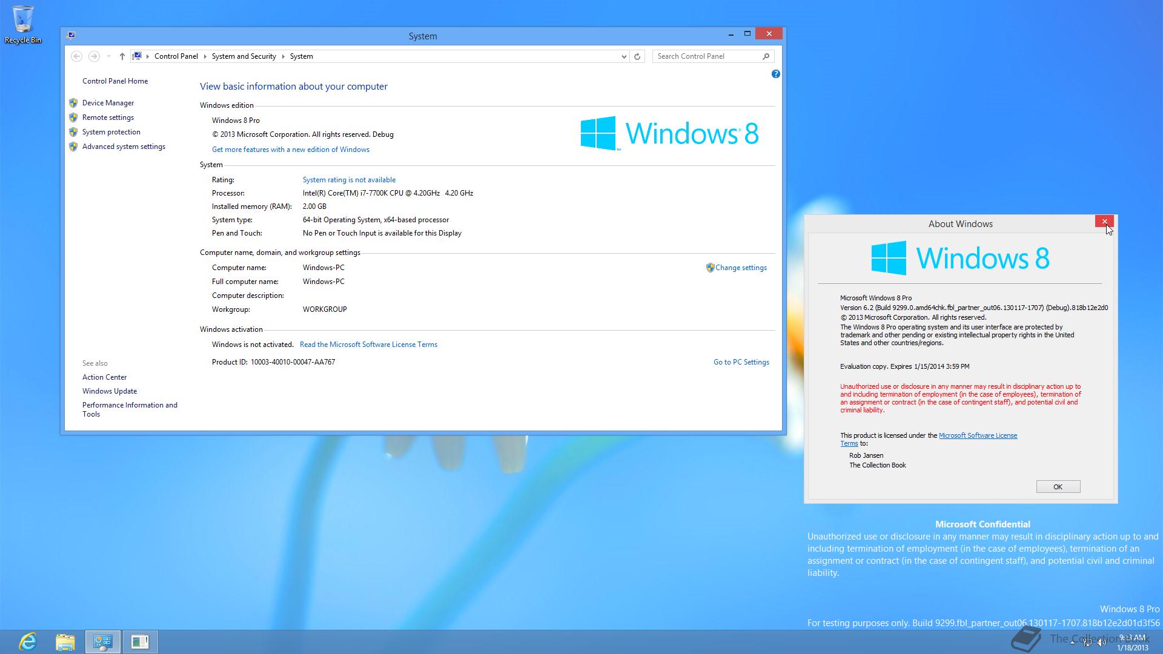Refresh the System control panel page
Viewport: 1163px width, 654px height.
637,56
